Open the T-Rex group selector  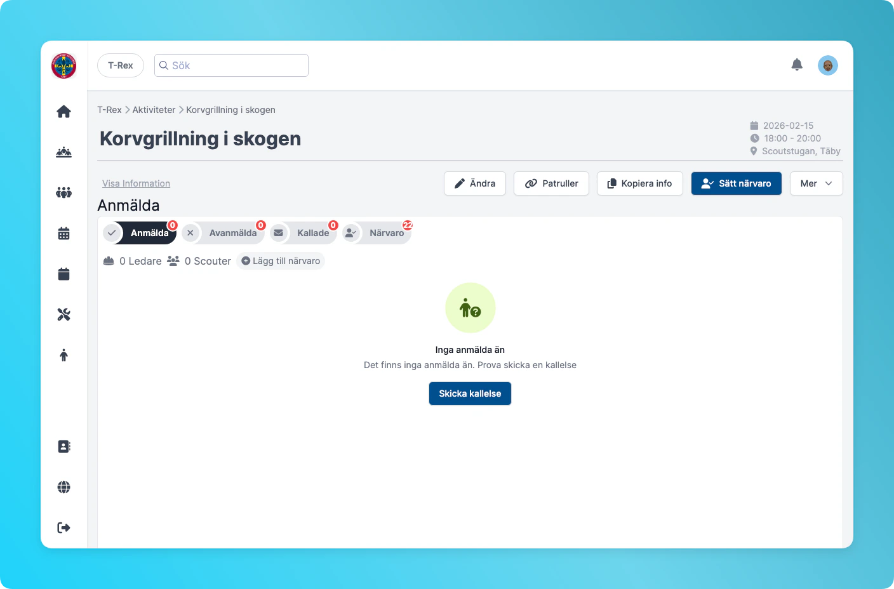click(x=120, y=65)
